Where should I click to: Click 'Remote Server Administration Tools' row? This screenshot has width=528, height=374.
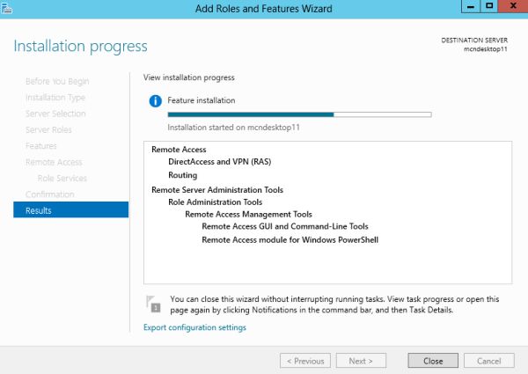(x=217, y=190)
